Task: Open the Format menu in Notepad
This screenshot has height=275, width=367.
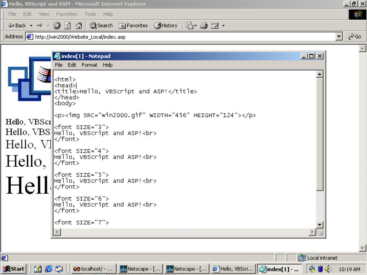Action: point(89,65)
